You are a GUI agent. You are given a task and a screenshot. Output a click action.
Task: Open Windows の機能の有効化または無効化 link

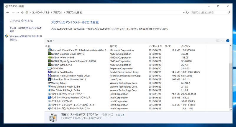pos(26,38)
